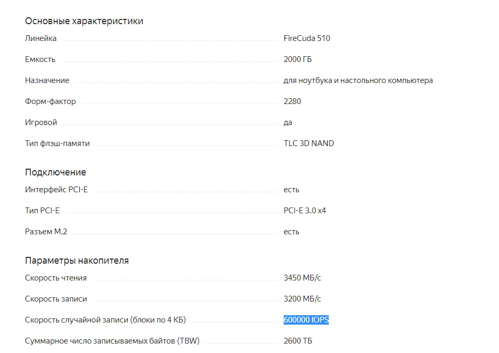The width and height of the screenshot is (499, 353).
Task: Select the Линейка label
Action: coord(41,38)
